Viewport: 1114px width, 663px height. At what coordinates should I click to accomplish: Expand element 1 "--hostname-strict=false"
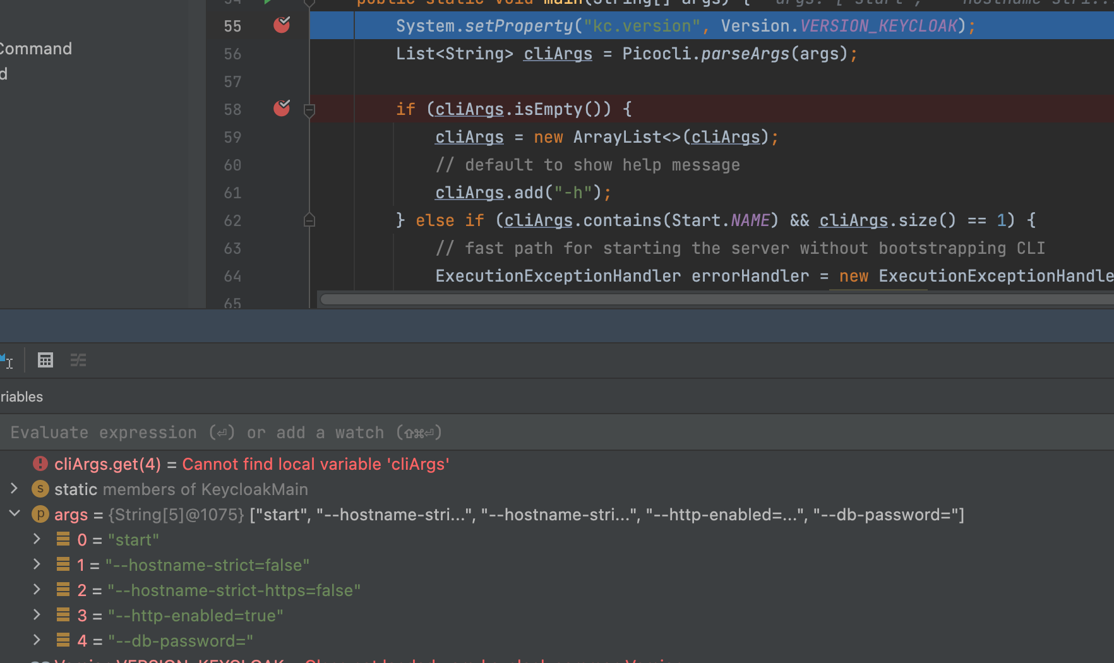pos(36,564)
